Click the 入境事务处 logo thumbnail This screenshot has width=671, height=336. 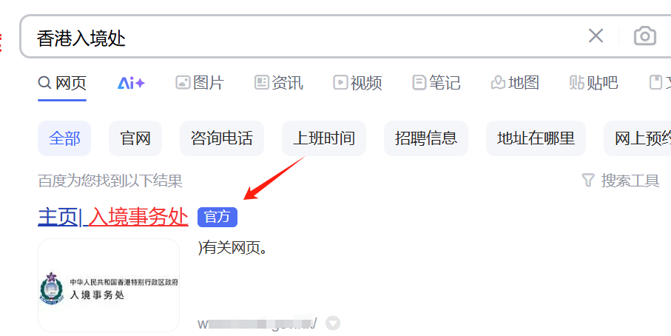109,285
